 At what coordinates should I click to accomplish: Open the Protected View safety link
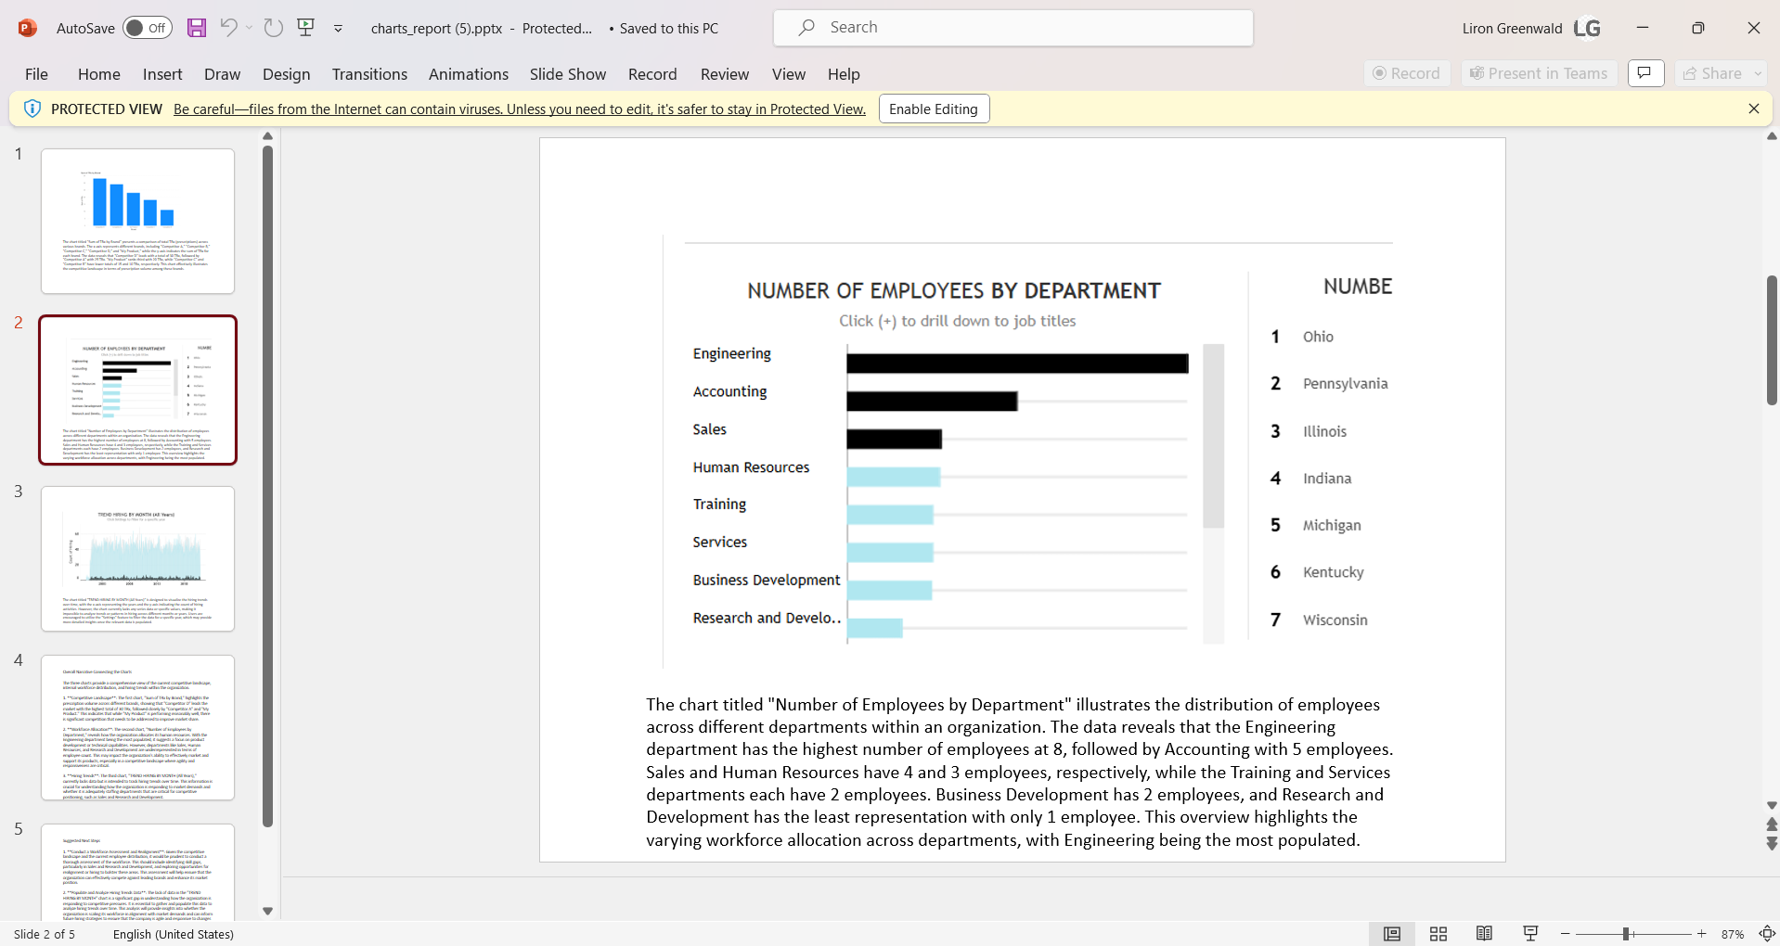click(x=518, y=109)
